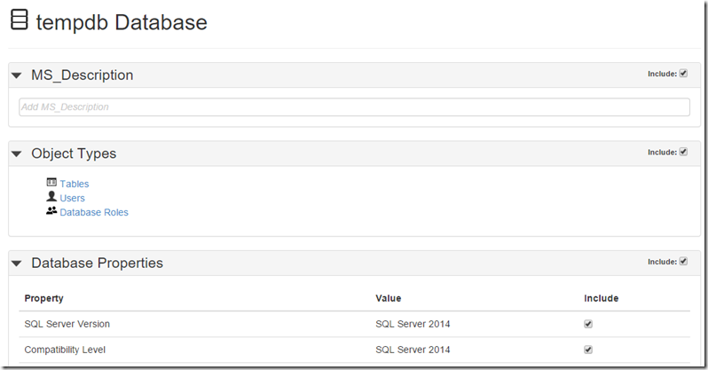This screenshot has height=370, width=708.
Task: Click the tempdb Database page title
Action: pyautogui.click(x=122, y=22)
